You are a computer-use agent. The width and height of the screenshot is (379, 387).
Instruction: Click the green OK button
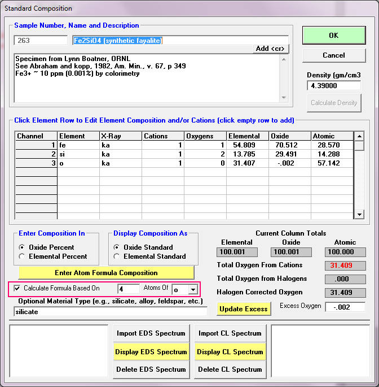coord(333,35)
